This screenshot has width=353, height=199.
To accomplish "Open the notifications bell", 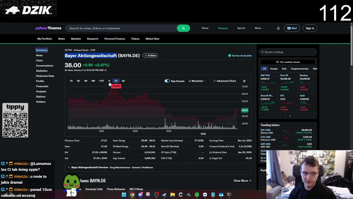I will tap(278, 28).
